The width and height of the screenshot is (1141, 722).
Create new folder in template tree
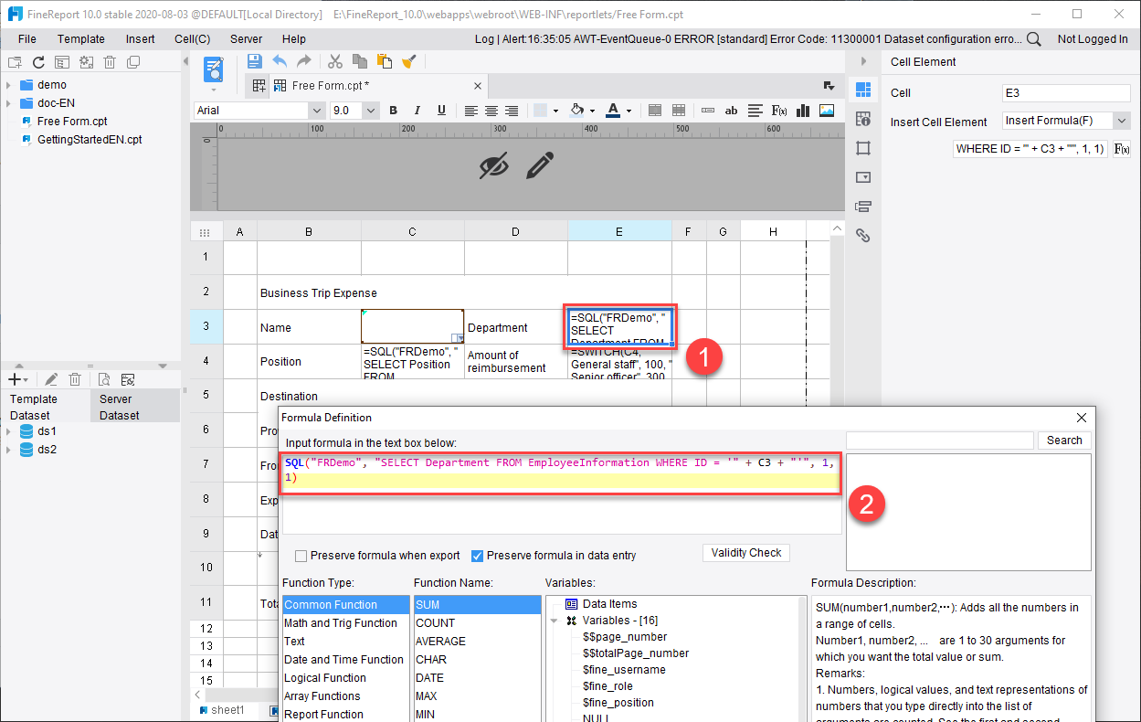click(x=14, y=62)
